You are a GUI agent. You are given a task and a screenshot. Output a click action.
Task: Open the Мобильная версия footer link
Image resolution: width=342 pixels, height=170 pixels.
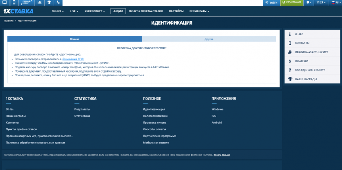coord(156,143)
